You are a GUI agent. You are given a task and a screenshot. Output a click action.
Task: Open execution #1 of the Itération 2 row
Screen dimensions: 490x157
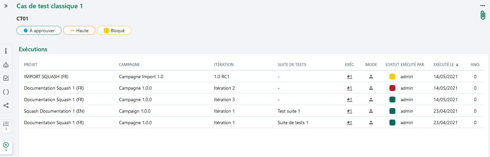pyautogui.click(x=349, y=88)
